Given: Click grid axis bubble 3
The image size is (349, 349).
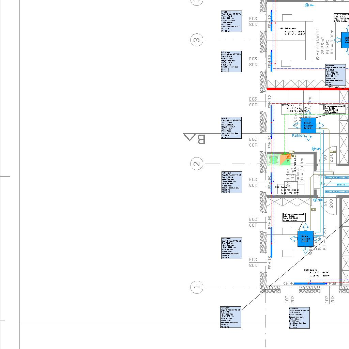Looking at the screenshot, I should 197,40.
